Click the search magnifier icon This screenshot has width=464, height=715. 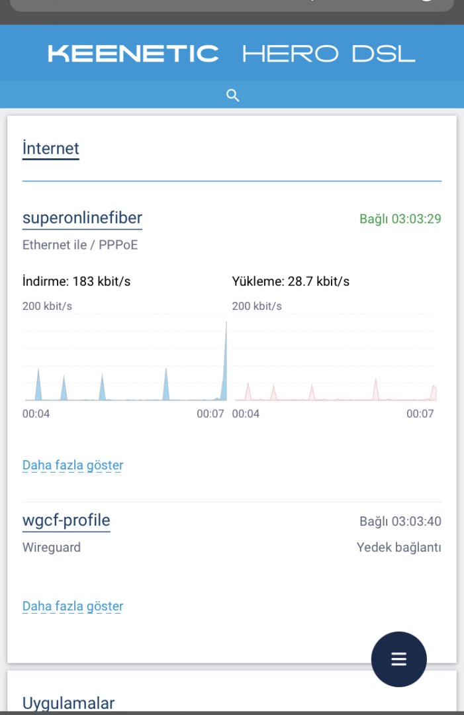(x=232, y=95)
